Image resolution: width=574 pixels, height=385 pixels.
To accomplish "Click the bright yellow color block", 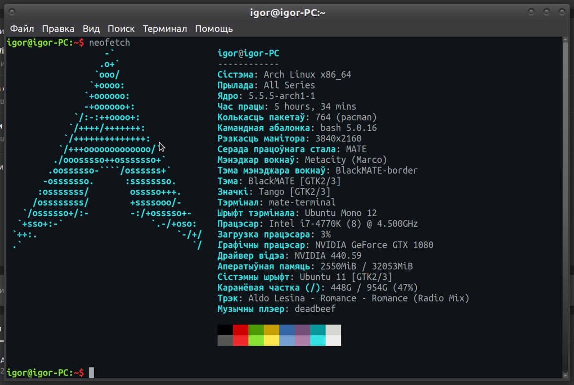I will click(271, 341).
